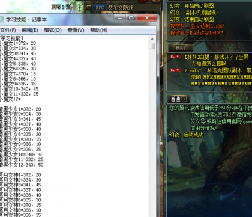Click the orange round icon at top edge
252x217 pixels.
coord(157,1)
